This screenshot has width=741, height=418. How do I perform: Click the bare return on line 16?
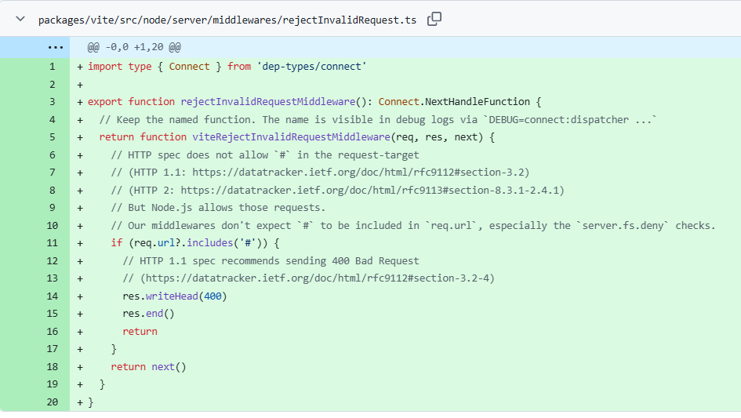point(140,332)
